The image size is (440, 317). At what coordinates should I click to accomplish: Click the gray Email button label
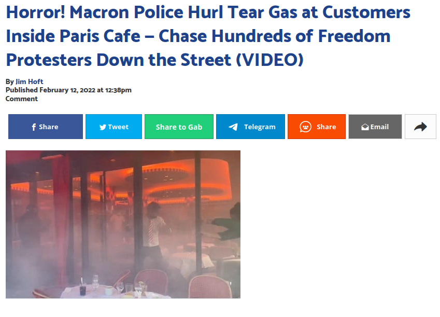379,127
